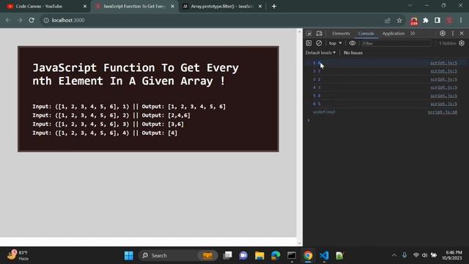
Task: Open DevTools settings gear in top bar
Action: [x=443, y=33]
